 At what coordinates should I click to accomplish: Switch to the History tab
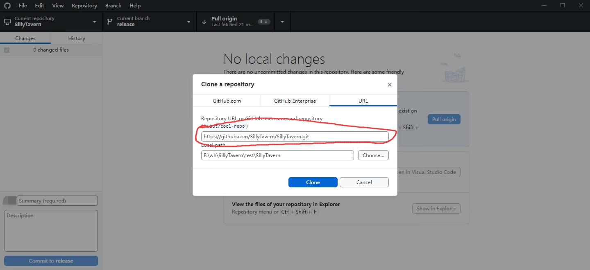click(x=77, y=38)
